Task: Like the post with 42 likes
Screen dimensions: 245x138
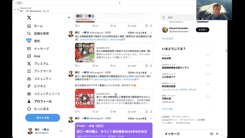Action: (113, 66)
